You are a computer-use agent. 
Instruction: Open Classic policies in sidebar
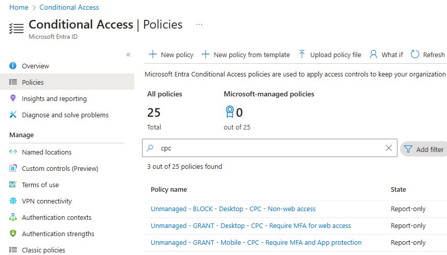click(43, 250)
